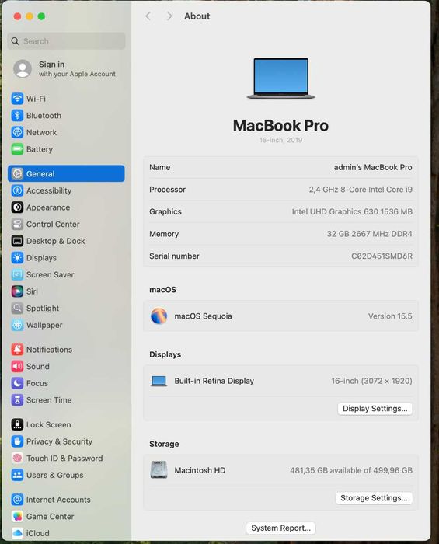This screenshot has width=439, height=544.
Task: Click the Built-in Retina Display laptop icon
Action: coord(159,381)
